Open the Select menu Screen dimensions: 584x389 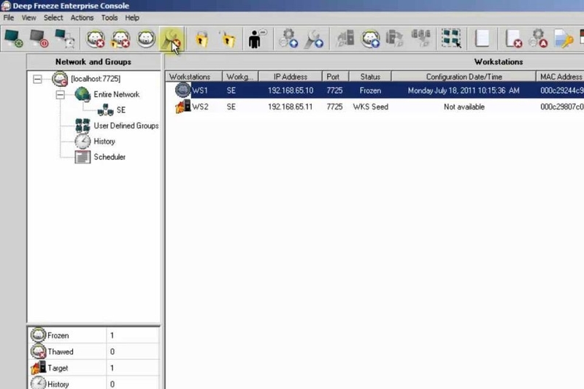pos(53,18)
